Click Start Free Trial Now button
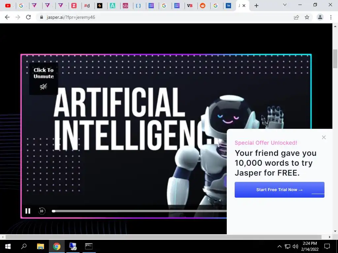338x253 pixels. [279, 190]
